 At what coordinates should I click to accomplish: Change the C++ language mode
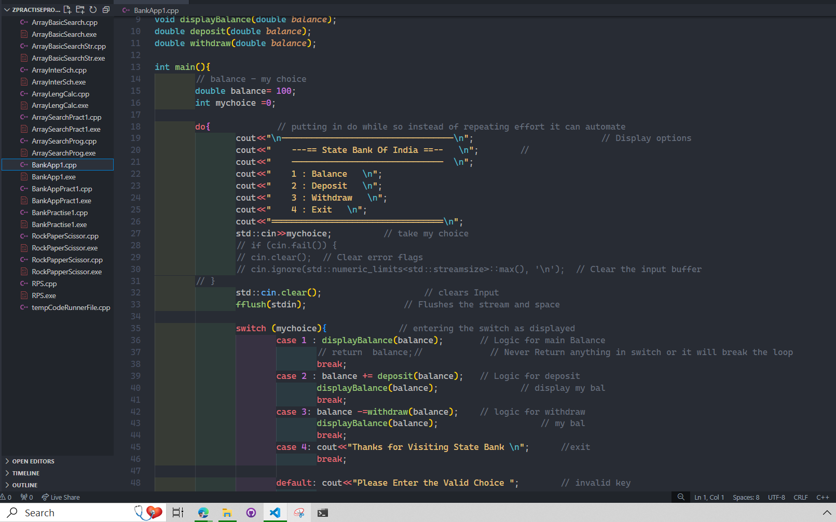823,497
